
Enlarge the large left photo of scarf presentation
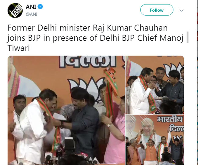(x=66, y=110)
